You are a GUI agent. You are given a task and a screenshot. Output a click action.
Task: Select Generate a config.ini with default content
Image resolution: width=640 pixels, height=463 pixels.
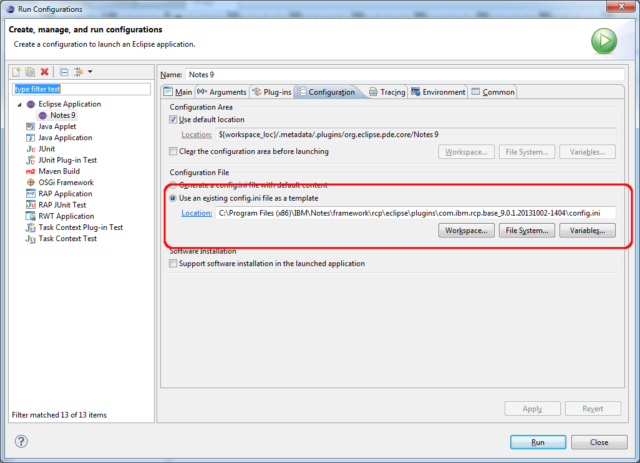tap(173, 185)
